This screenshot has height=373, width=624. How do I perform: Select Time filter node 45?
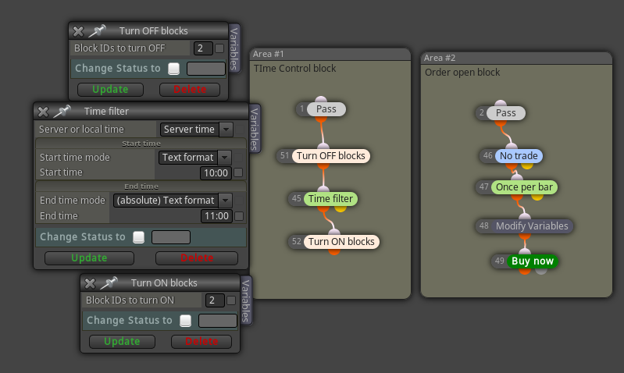(330, 199)
